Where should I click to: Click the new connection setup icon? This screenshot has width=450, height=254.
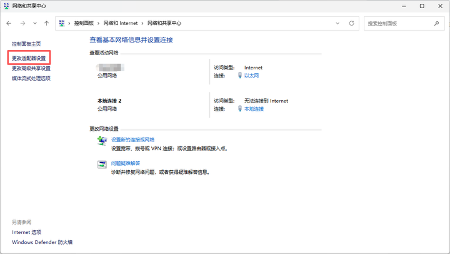click(102, 141)
